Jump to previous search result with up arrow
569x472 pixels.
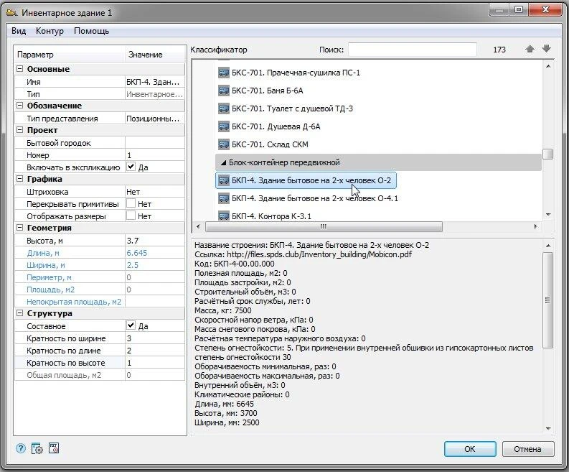coord(530,50)
